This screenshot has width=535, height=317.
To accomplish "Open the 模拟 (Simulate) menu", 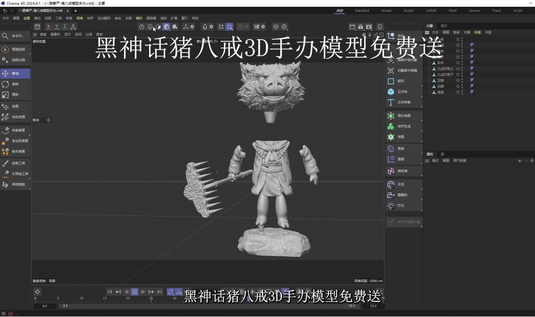I will [x=139, y=18].
